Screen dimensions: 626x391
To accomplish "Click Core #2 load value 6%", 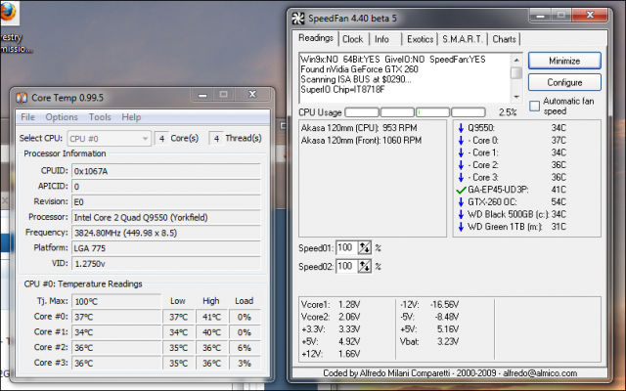I will pos(245,348).
